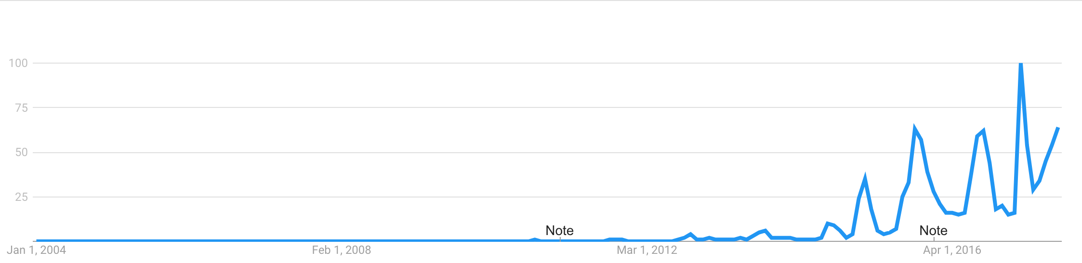The image size is (1082, 263).
Task: Open the Note marker left of Mar 2012
Action: (559, 231)
